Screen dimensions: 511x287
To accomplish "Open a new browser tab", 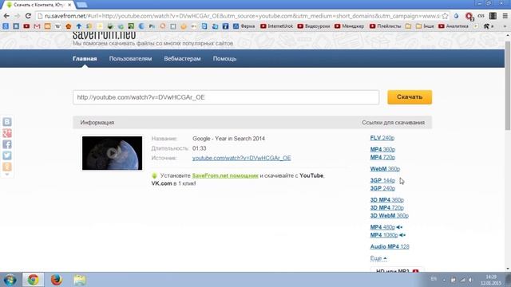I will click(81, 5).
